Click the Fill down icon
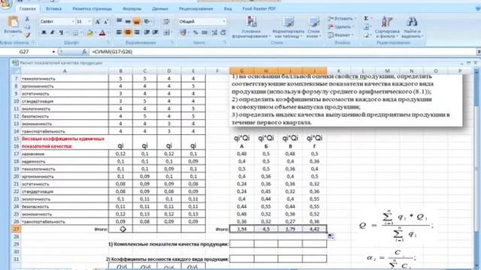Screen dimensions: 481x270 (366, 27)
